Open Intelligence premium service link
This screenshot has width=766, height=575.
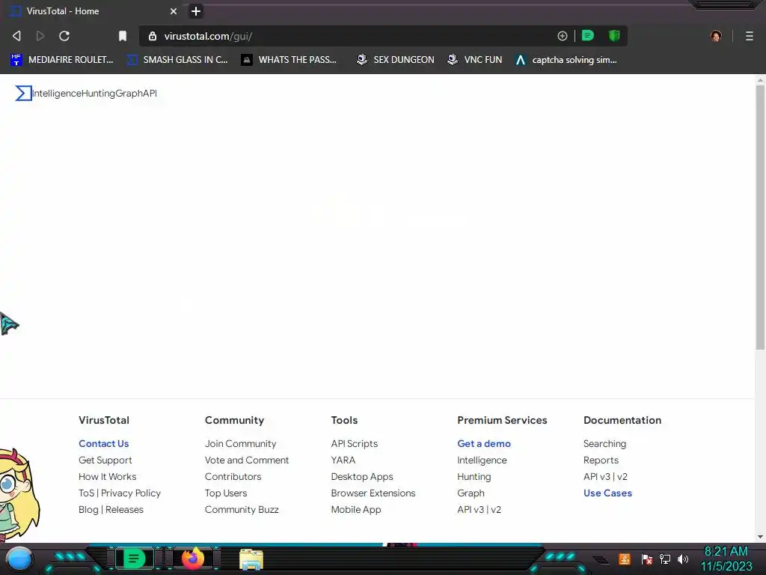[x=482, y=460]
